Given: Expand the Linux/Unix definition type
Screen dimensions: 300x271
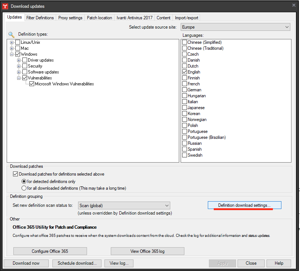Looking at the screenshot, I should [12, 42].
